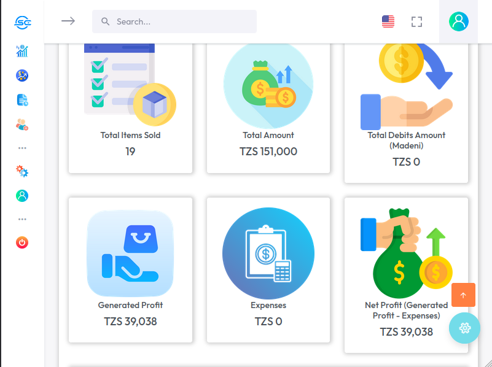Viewport: 492px width, 367px height.
Task: Open the floating cyan settings gear button
Action: (x=464, y=328)
